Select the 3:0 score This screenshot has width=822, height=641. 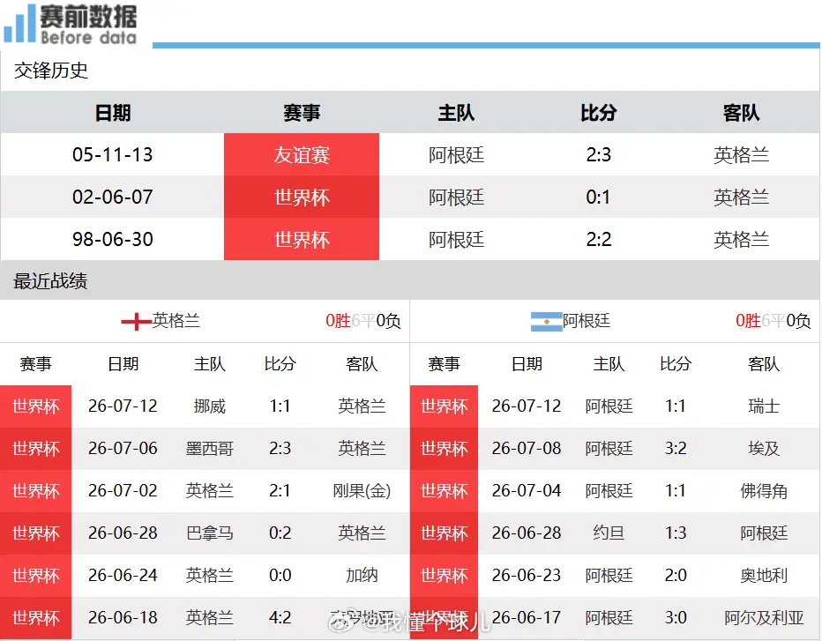(x=676, y=617)
